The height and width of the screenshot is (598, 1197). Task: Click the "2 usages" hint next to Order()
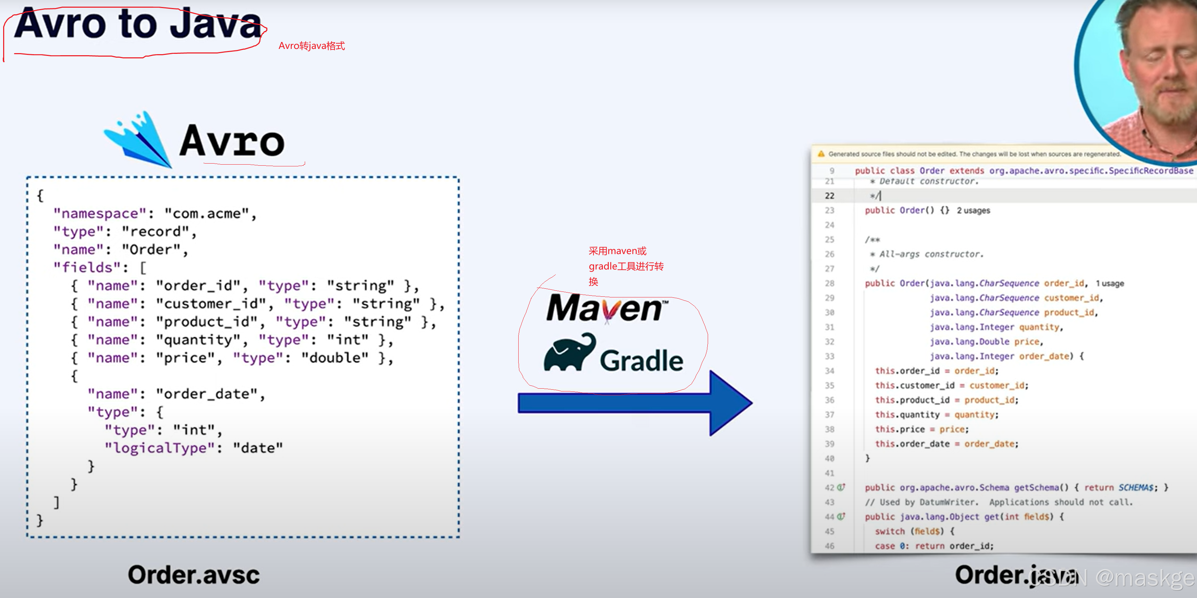point(973,210)
